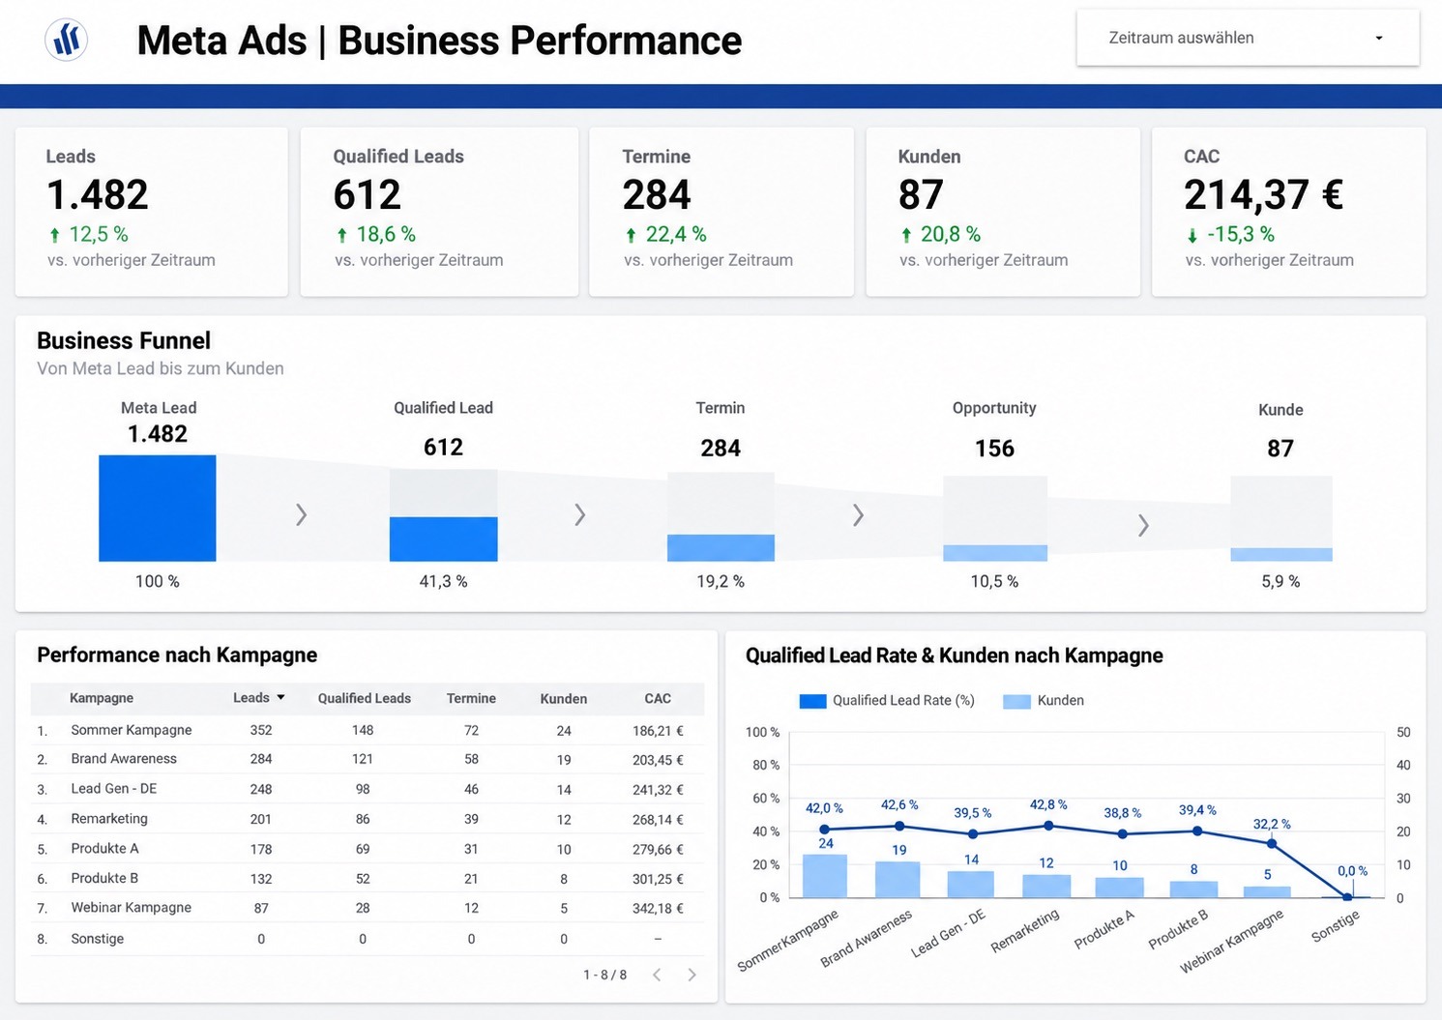Click the Qualified Leads column header
This screenshot has height=1020, width=1442.
tap(365, 698)
